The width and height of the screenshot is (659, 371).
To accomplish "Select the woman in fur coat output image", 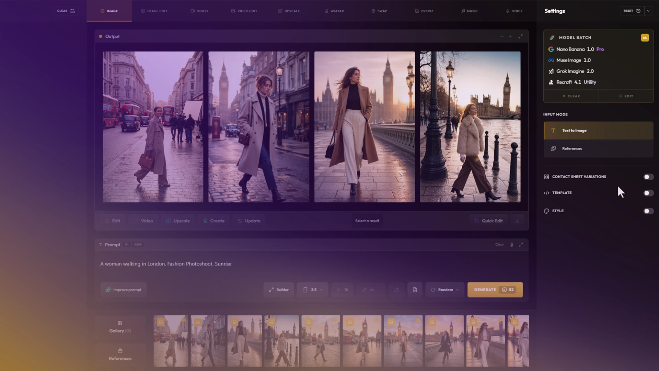I will [470, 127].
